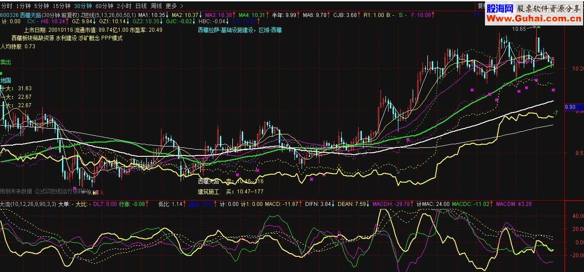Click the 低比: 1.14 sub-indicator value
Image resolution: width=584 pixels, height=272 pixels.
point(171,204)
